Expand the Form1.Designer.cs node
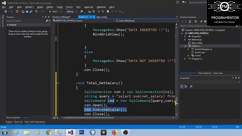The image size is (242, 136). click(x=188, y=49)
